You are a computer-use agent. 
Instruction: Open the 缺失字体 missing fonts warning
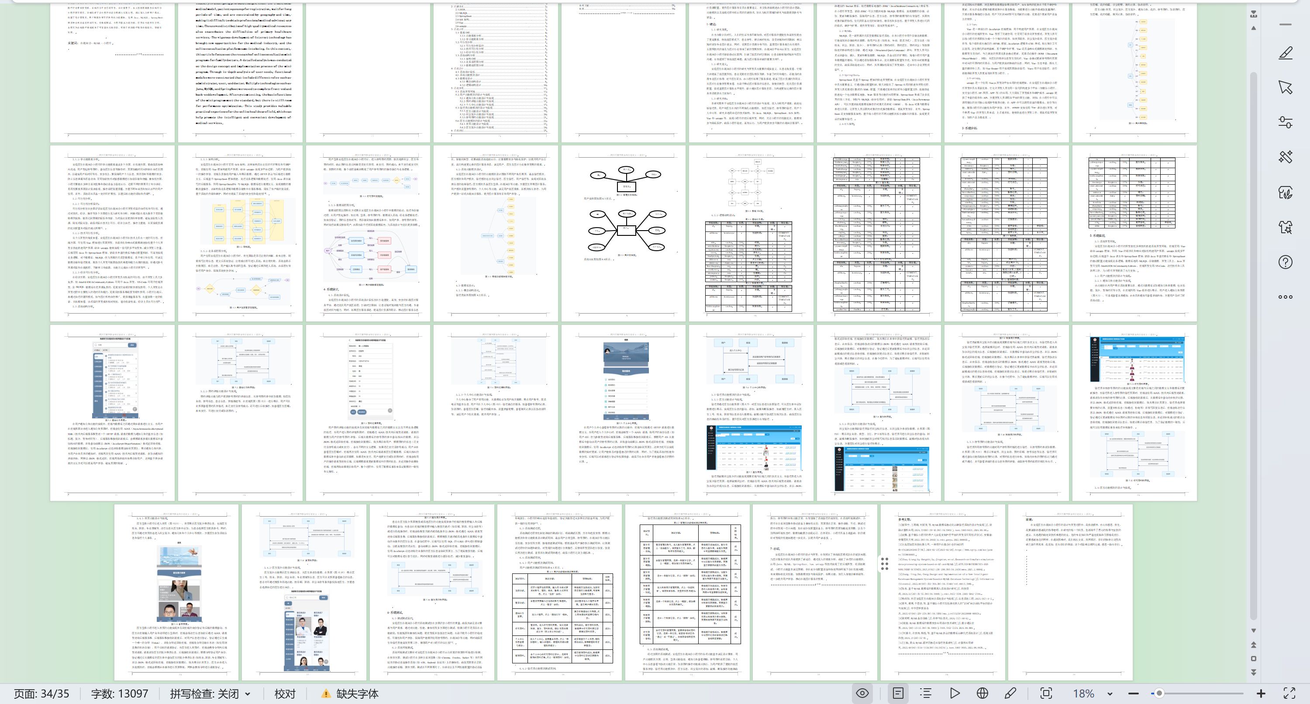(350, 694)
